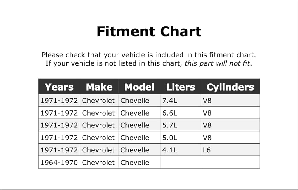The image size is (298, 190).
Task: Click the L6 cylinders cell
Action: point(230,150)
